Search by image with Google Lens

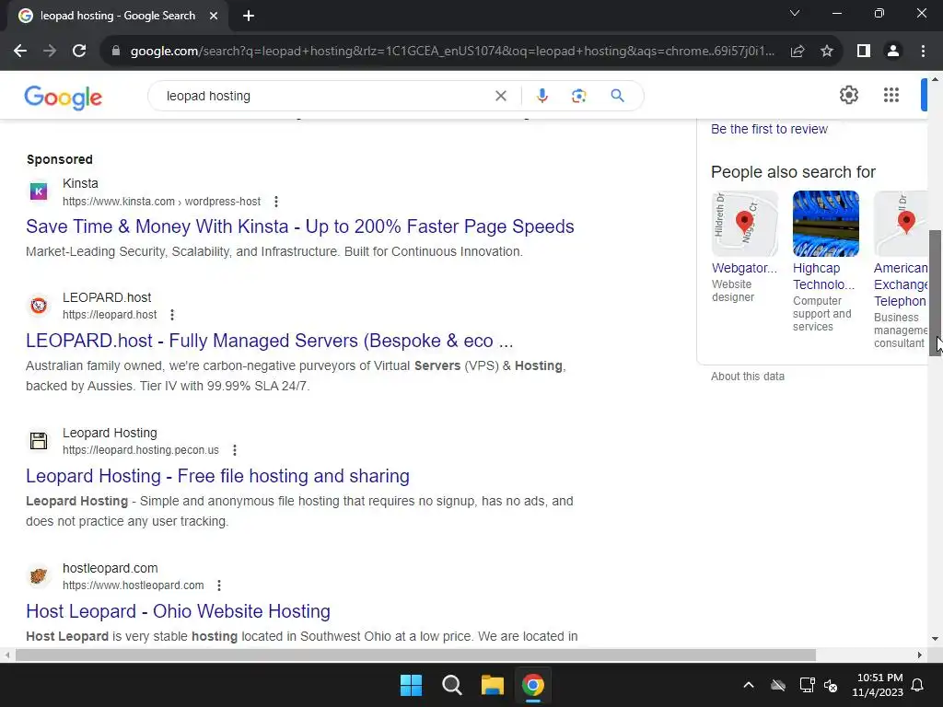tap(578, 96)
